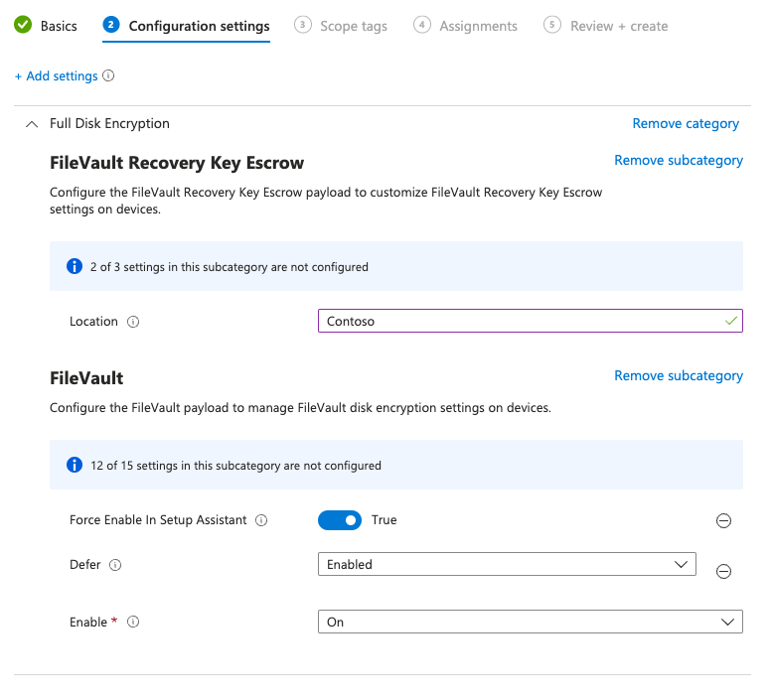
Task: Open the Defer dropdown
Action: pyautogui.click(x=507, y=565)
